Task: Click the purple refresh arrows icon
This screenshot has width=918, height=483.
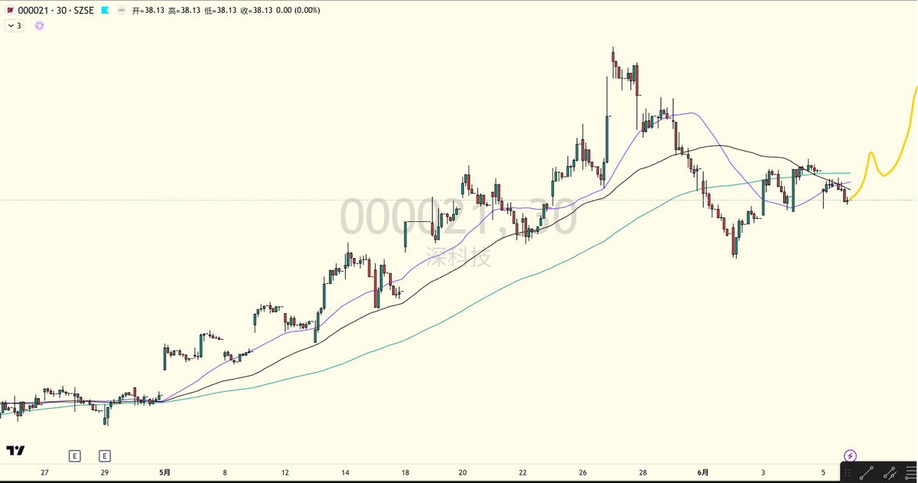Action: tap(40, 26)
